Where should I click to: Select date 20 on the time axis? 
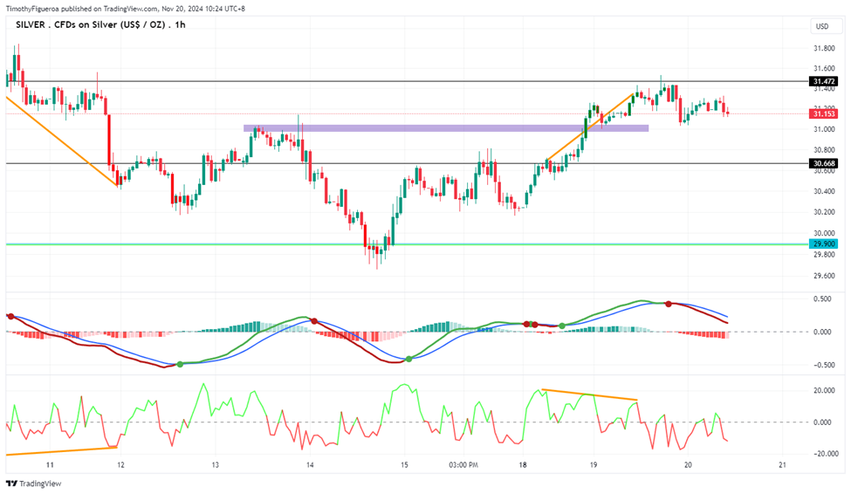coord(688,464)
